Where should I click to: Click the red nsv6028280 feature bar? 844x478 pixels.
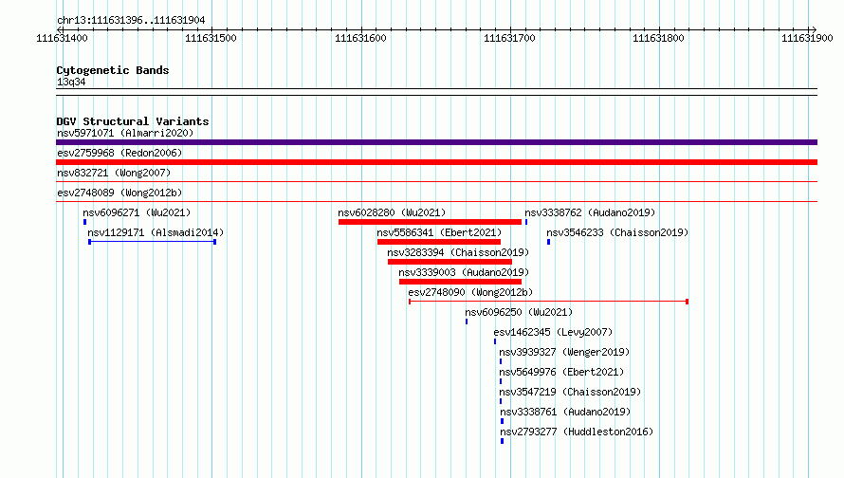click(431, 222)
